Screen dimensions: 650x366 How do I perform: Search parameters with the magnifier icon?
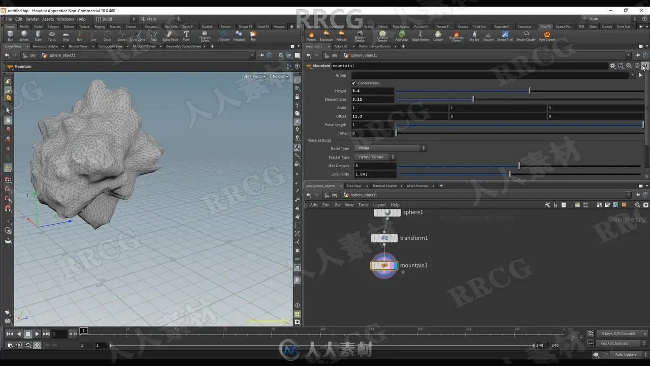(629, 66)
